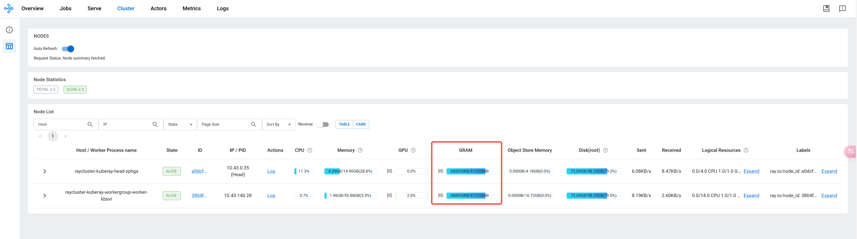Turn off the Auto Refresh switch
Viewport: 857px width, 239px height.
(68, 49)
